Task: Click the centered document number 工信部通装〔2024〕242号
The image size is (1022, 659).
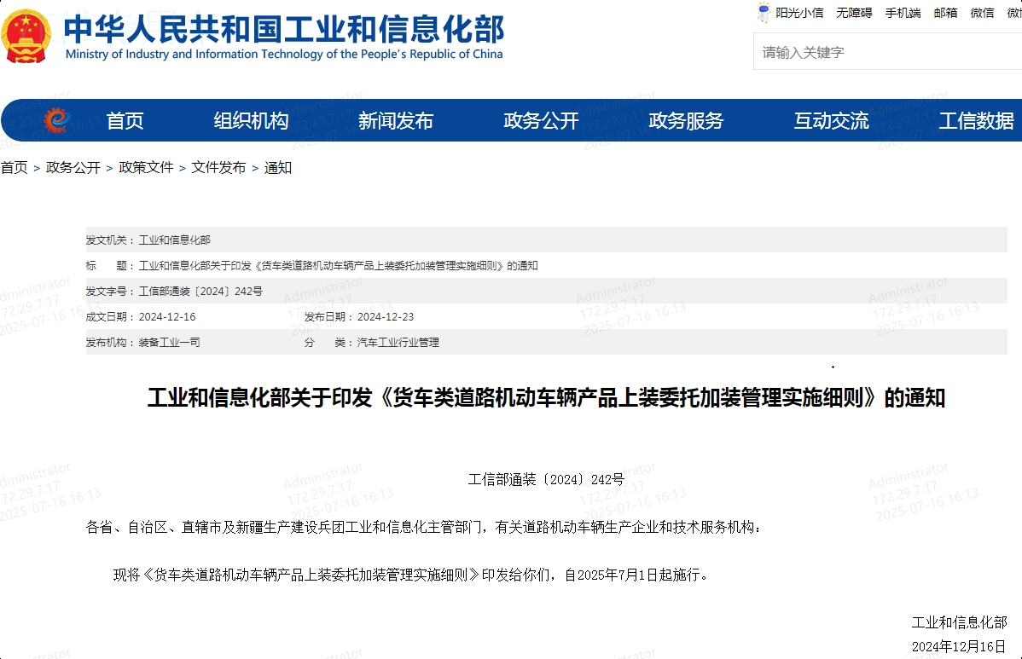Action: (x=546, y=480)
